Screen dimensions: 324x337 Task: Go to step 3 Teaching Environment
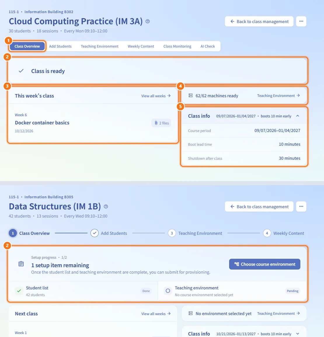point(195,233)
